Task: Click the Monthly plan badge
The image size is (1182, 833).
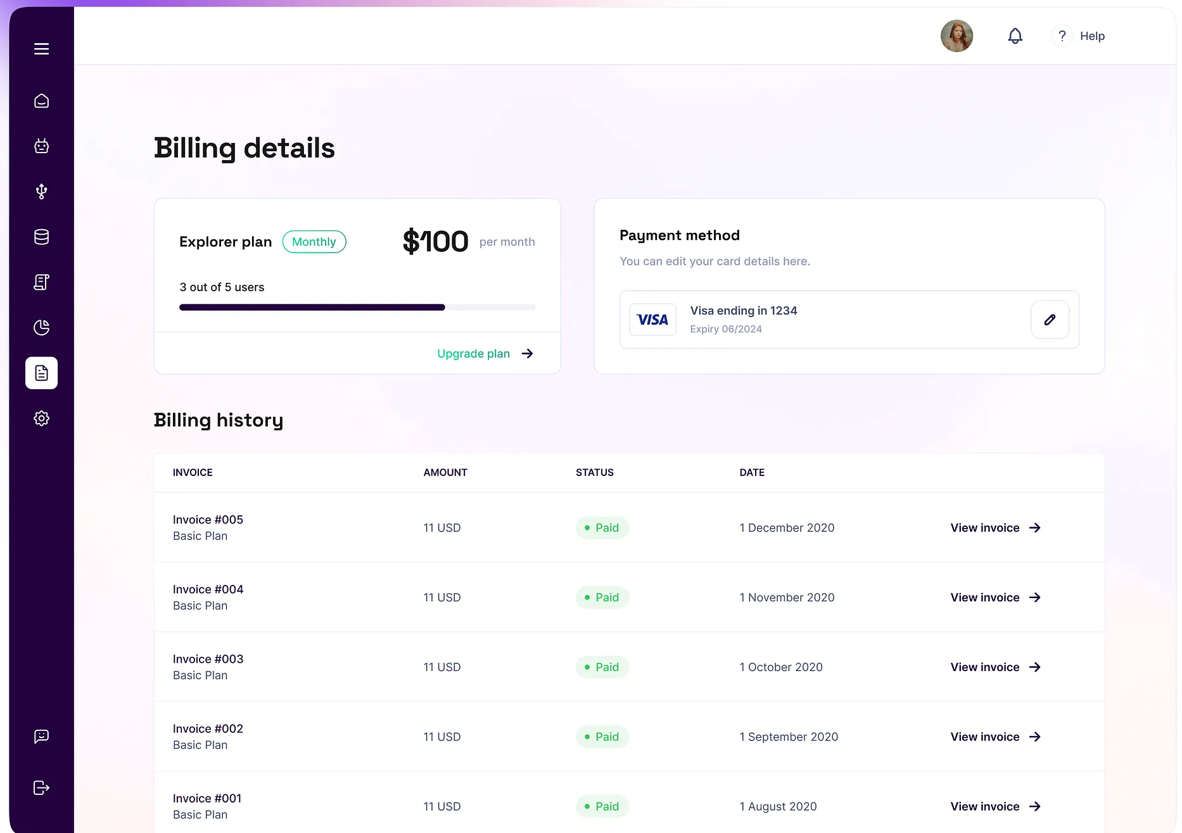Action: [314, 242]
